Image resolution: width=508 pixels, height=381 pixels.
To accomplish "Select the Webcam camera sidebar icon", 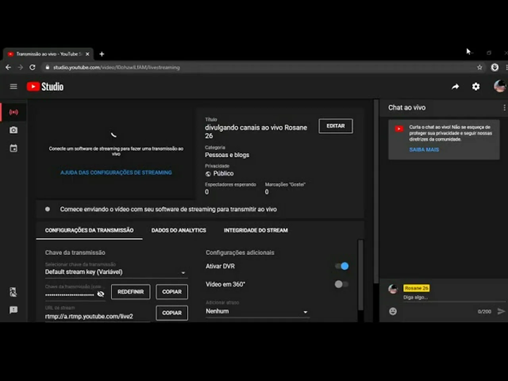I will (13, 130).
